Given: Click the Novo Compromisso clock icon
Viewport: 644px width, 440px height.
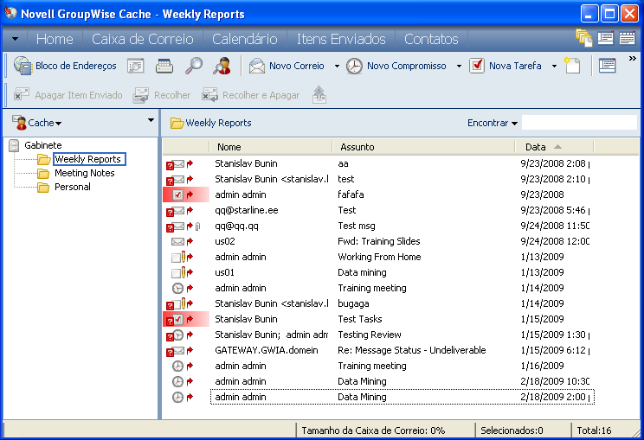Looking at the screenshot, I should pyautogui.click(x=354, y=66).
